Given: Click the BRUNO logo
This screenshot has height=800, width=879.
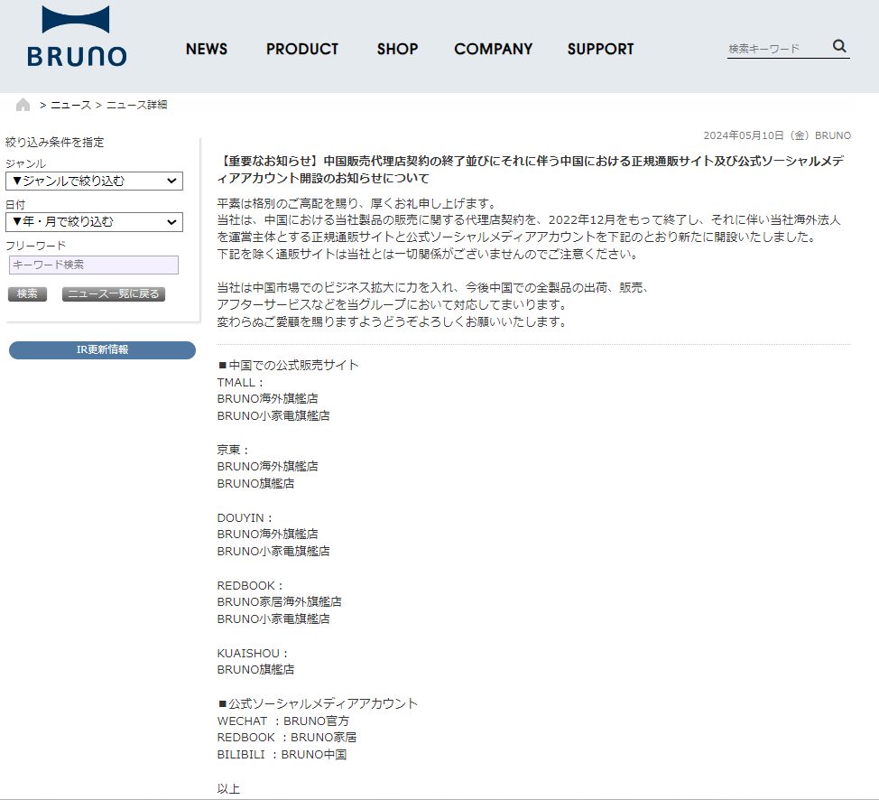Looking at the screenshot, I should (77, 36).
